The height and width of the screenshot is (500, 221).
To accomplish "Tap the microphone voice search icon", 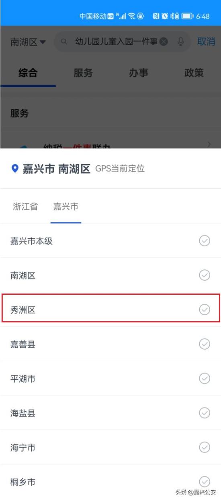I will [x=181, y=42].
